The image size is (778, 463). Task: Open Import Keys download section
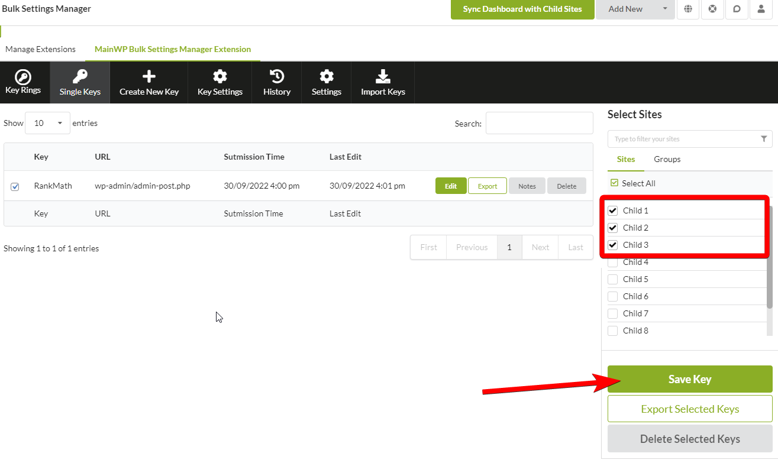tap(383, 82)
